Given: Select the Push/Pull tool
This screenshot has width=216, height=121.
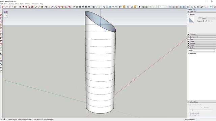Looking at the screenshot, I should (x=20, y=7).
